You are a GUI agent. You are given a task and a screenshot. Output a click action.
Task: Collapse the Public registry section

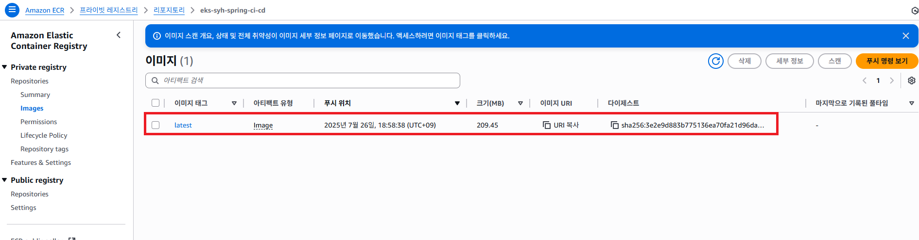[x=4, y=180]
